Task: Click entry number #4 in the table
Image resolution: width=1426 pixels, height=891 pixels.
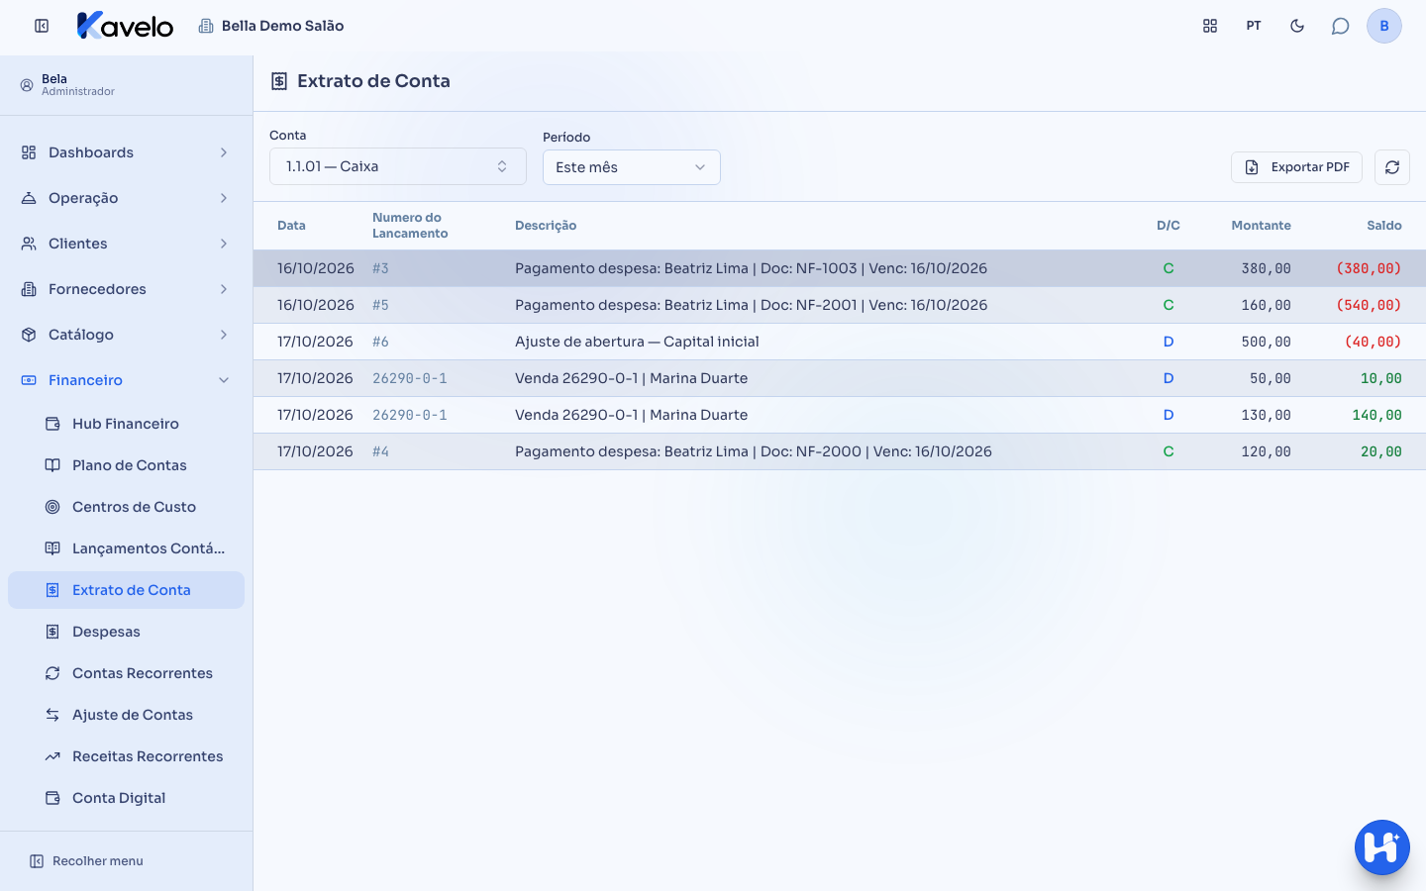Action: [x=380, y=451]
